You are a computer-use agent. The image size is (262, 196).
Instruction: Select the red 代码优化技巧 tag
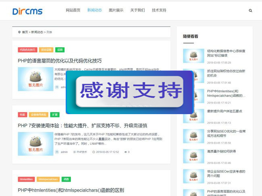click(x=27, y=50)
